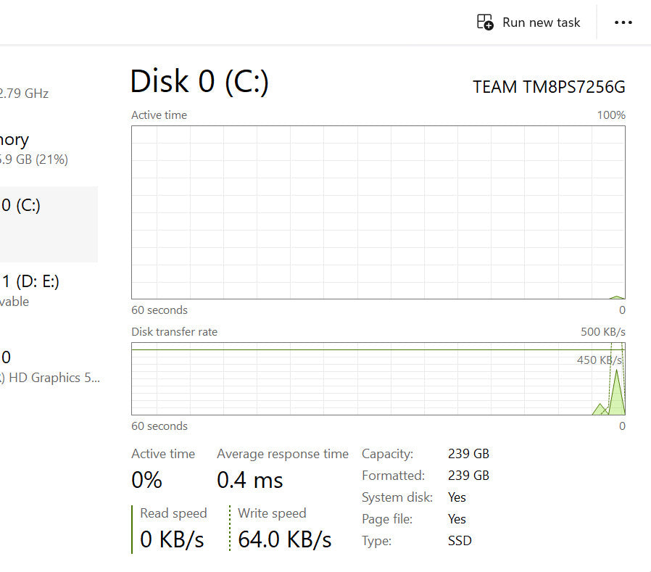This screenshot has height=572, width=651.
Task: Click the SSD value next to Type
Action: pos(460,541)
